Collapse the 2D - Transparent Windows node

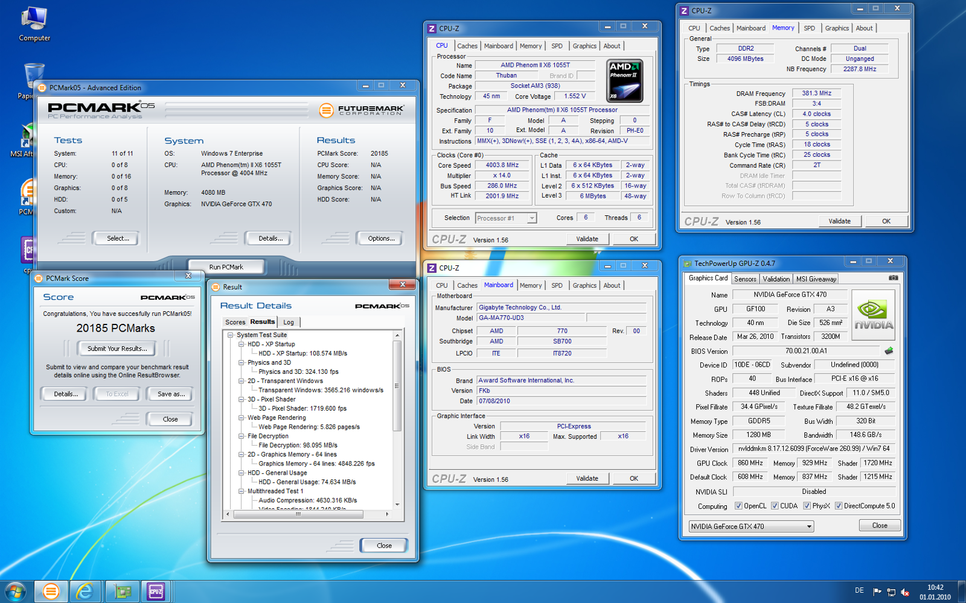tap(241, 381)
